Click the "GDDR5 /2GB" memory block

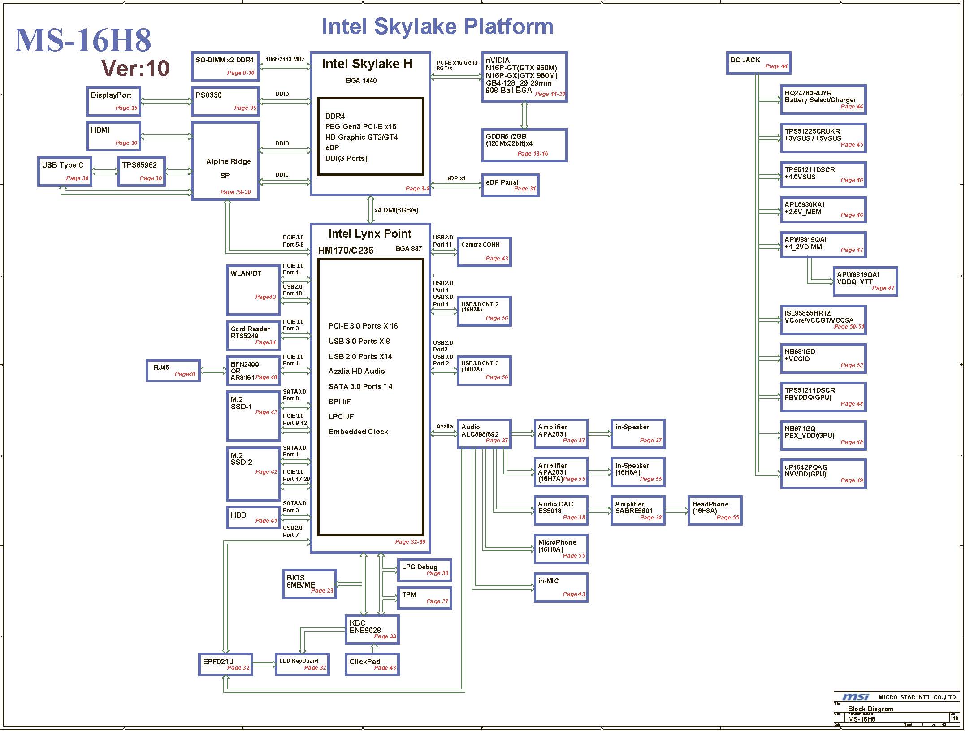524,145
